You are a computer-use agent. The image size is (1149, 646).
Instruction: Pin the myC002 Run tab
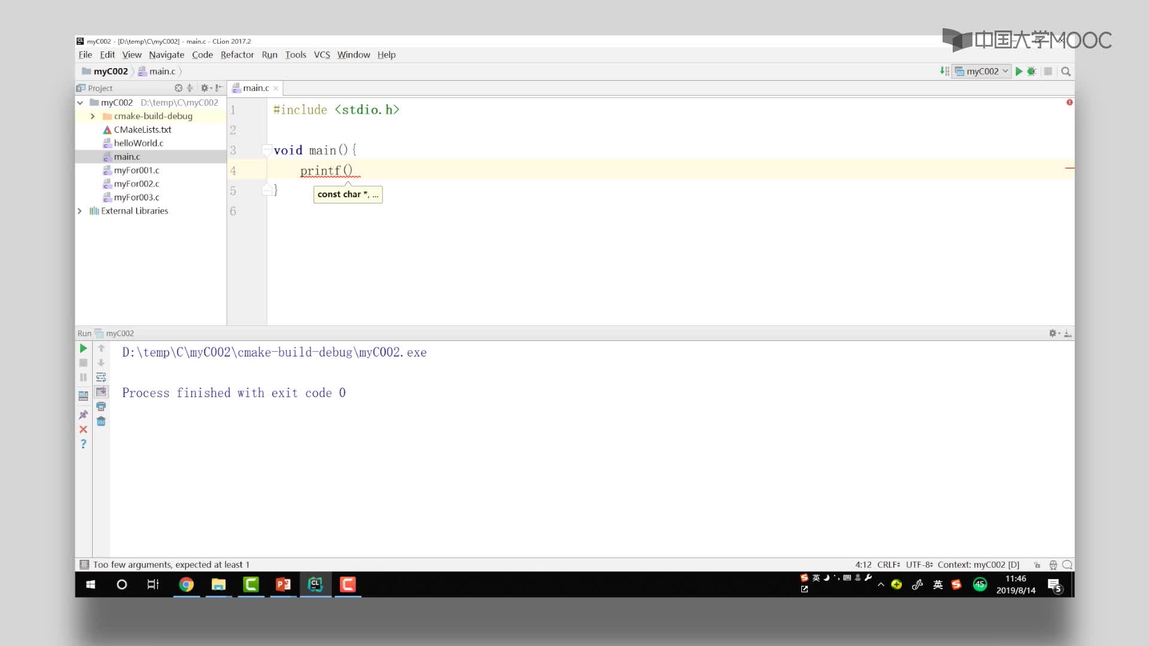[83, 415]
